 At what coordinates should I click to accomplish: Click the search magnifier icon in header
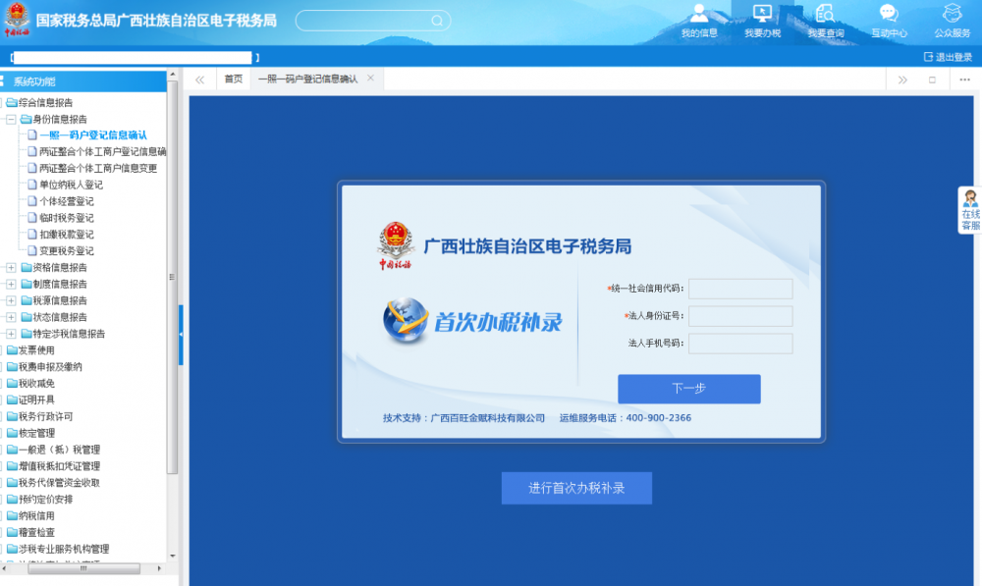436,21
